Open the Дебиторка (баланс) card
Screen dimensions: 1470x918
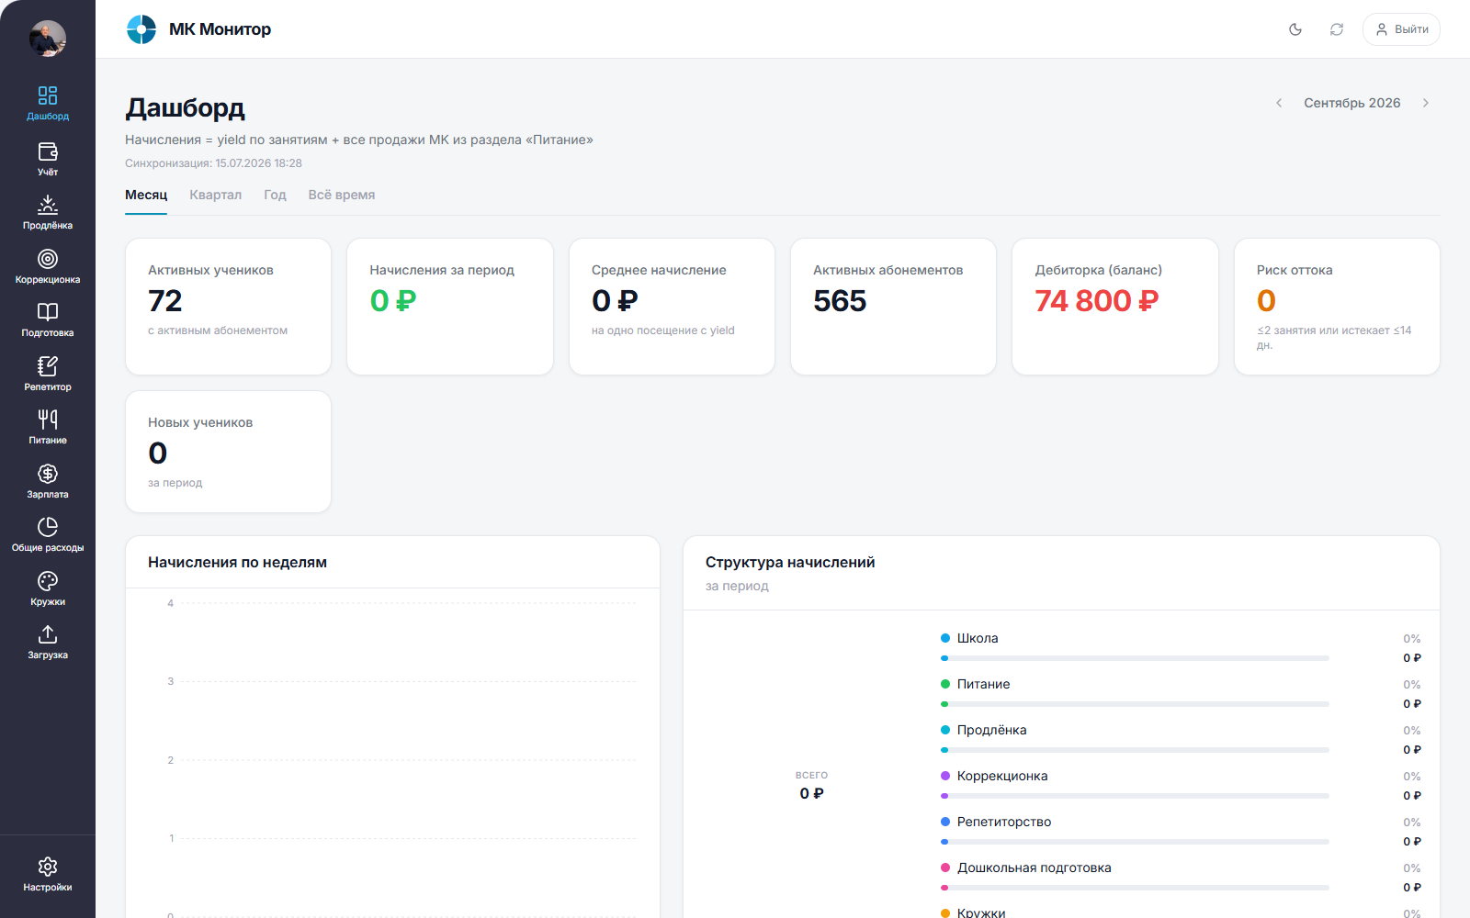pyautogui.click(x=1115, y=307)
